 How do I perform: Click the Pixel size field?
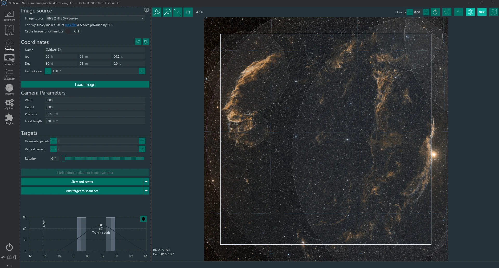pos(95,114)
